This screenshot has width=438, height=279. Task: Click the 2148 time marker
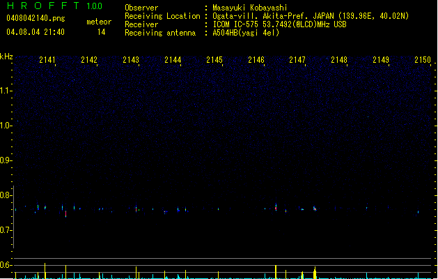(x=339, y=60)
